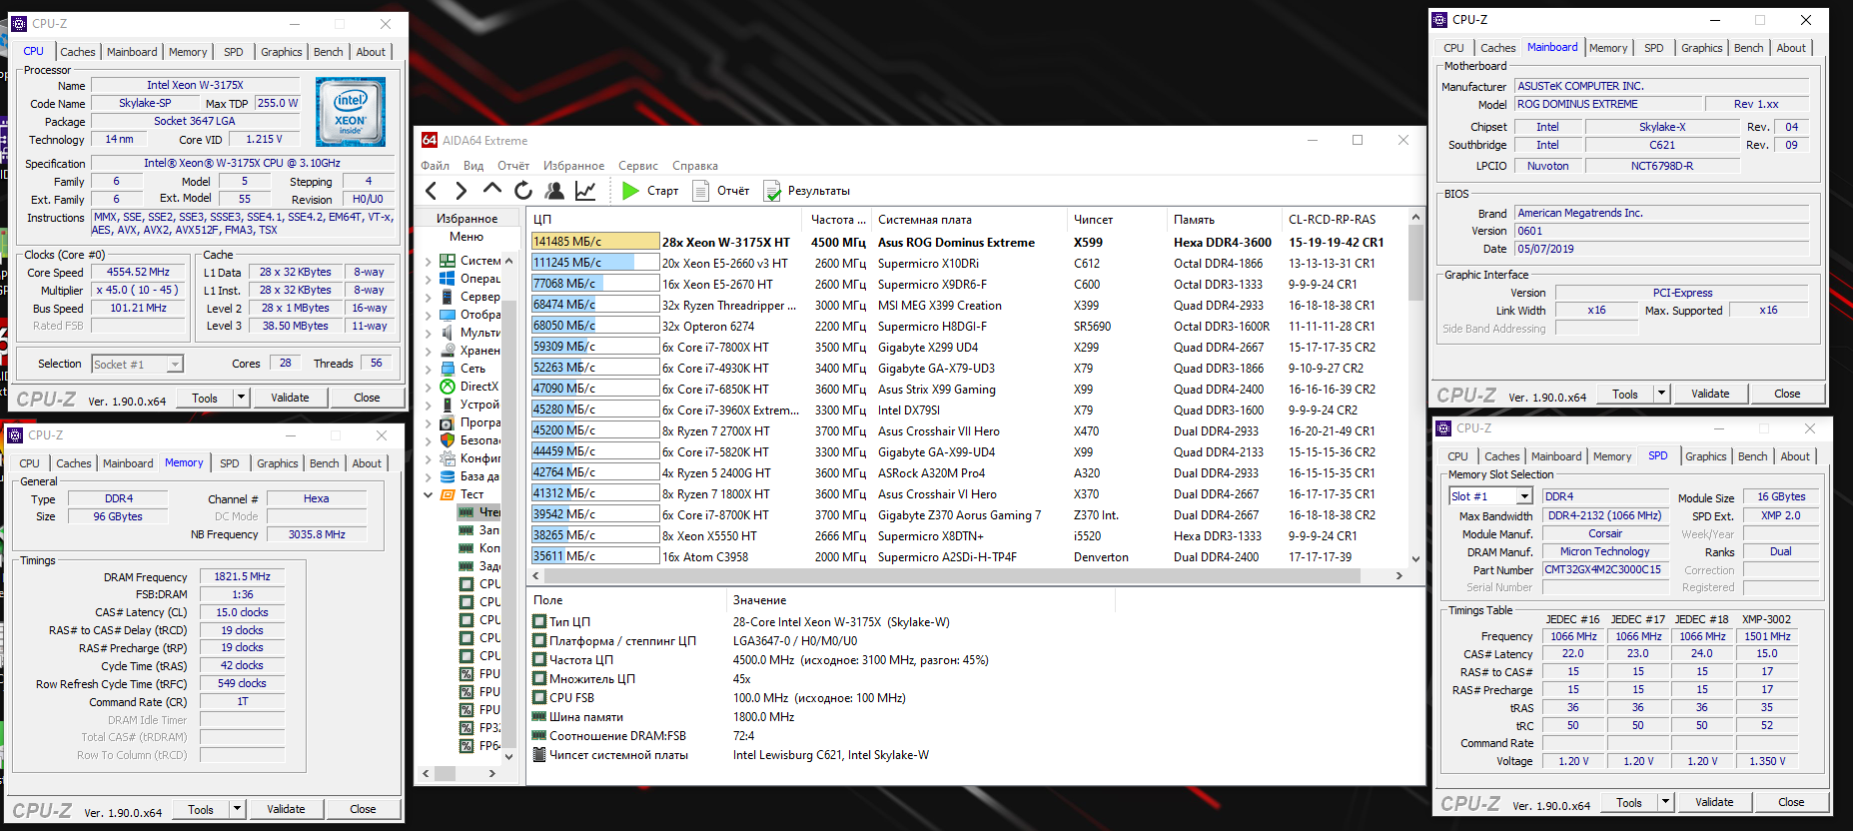Sort by Частота column header

836,220
